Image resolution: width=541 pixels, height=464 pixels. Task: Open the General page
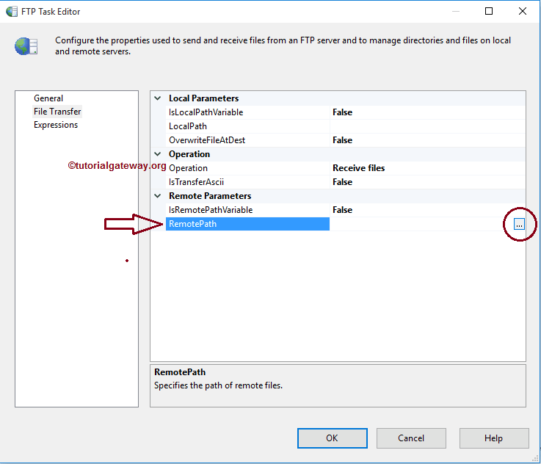click(x=48, y=98)
